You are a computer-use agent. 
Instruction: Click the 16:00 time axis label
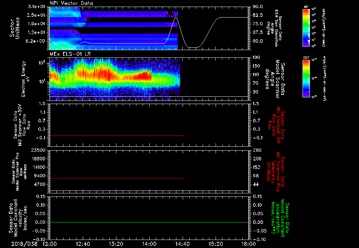[249, 244]
